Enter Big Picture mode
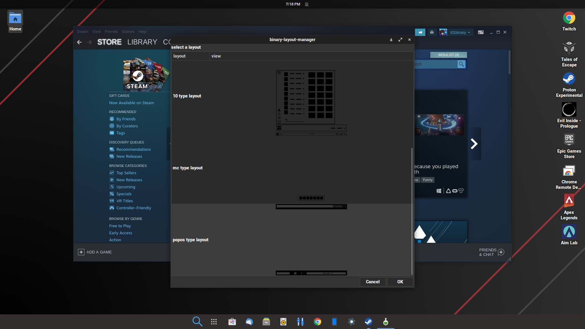The height and width of the screenshot is (329, 585). 481,32
